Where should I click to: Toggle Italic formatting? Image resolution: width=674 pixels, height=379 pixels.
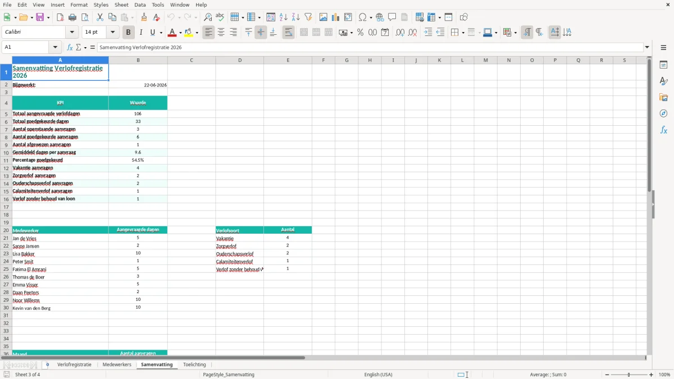tap(141, 33)
